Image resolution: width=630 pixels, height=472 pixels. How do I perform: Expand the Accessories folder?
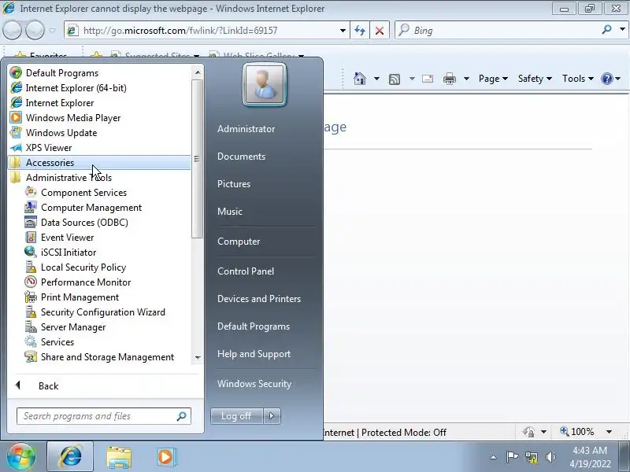coord(99,163)
